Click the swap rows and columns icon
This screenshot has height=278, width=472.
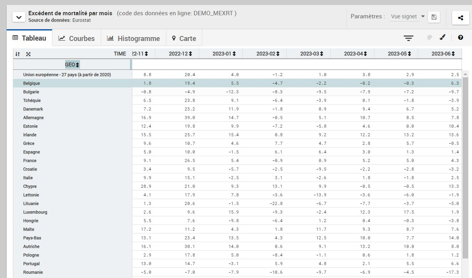click(17, 54)
